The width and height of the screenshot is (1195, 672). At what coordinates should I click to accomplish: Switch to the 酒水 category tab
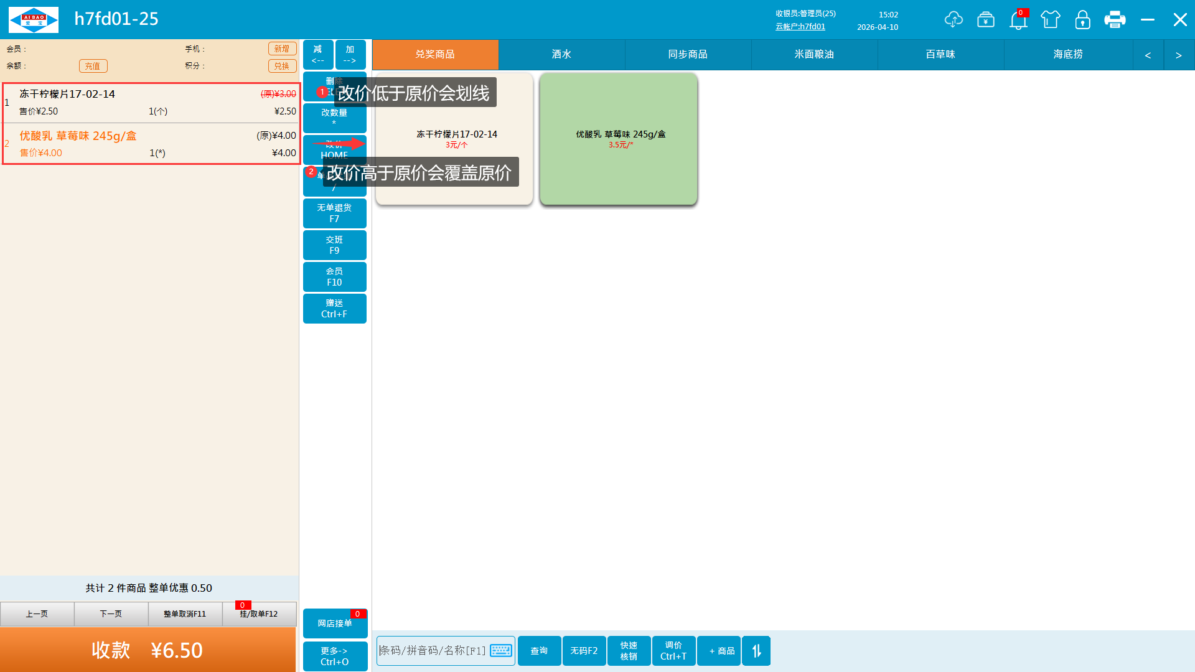point(561,55)
